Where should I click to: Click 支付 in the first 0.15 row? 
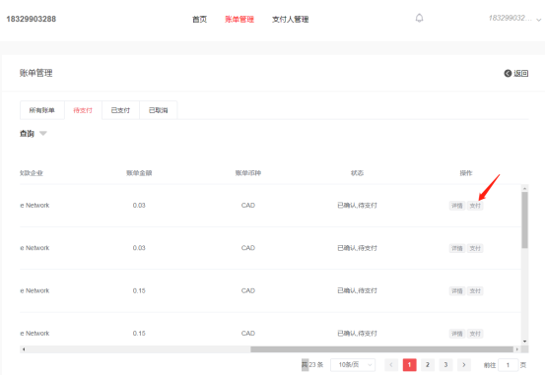click(x=475, y=290)
